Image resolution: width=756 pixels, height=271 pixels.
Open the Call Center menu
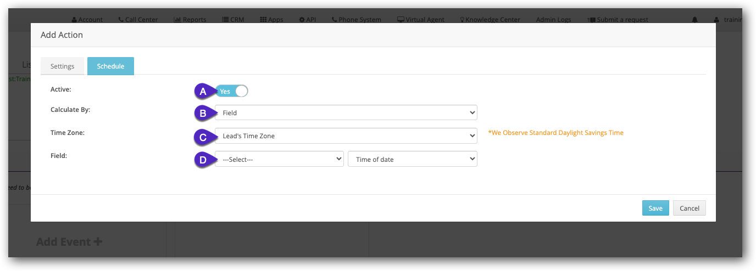(138, 19)
